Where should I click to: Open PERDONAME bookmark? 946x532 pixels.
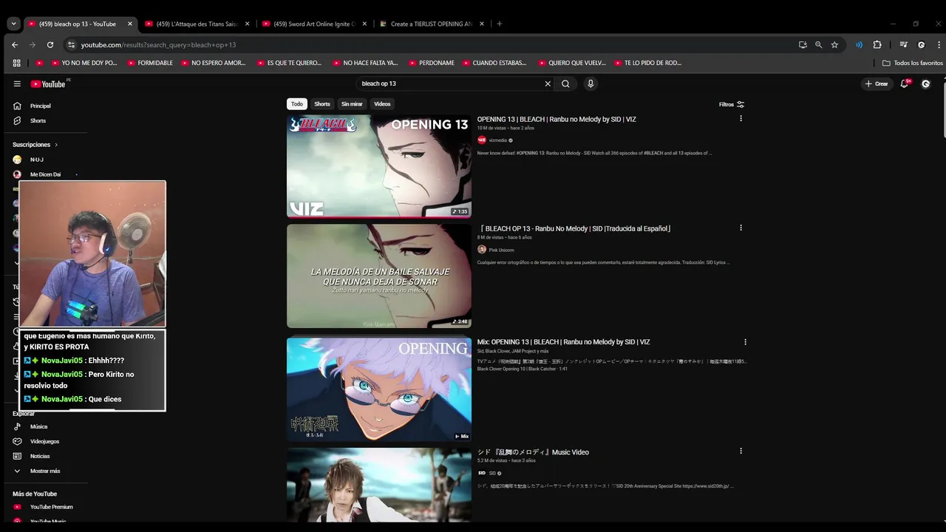(x=432, y=63)
